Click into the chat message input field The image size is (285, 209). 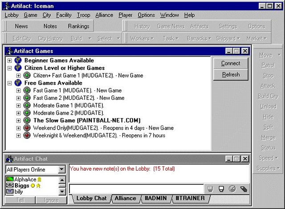tap(136, 189)
